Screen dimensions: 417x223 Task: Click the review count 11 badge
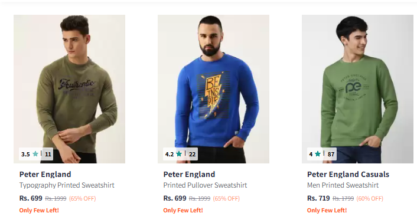[48, 154]
